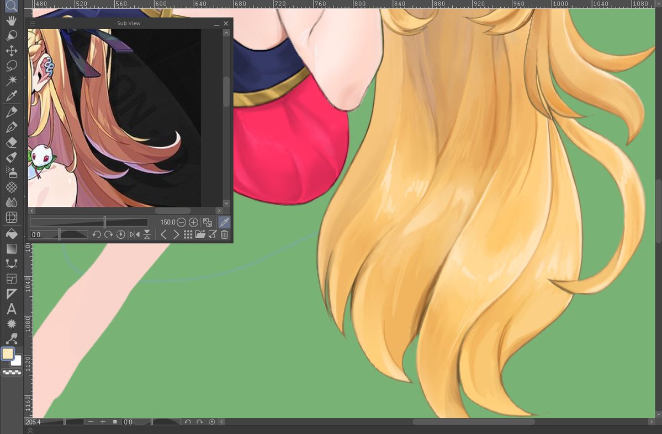Select the Auto select magic wand tool
This screenshot has width=662, height=434.
(x=12, y=81)
